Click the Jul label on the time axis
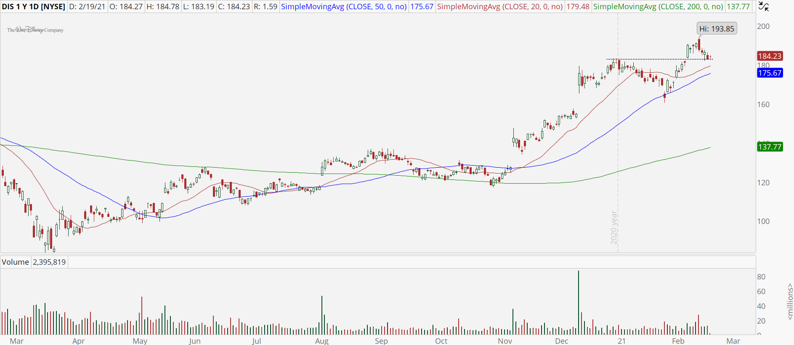Screen dimensions: 794x345 [x=256, y=341]
